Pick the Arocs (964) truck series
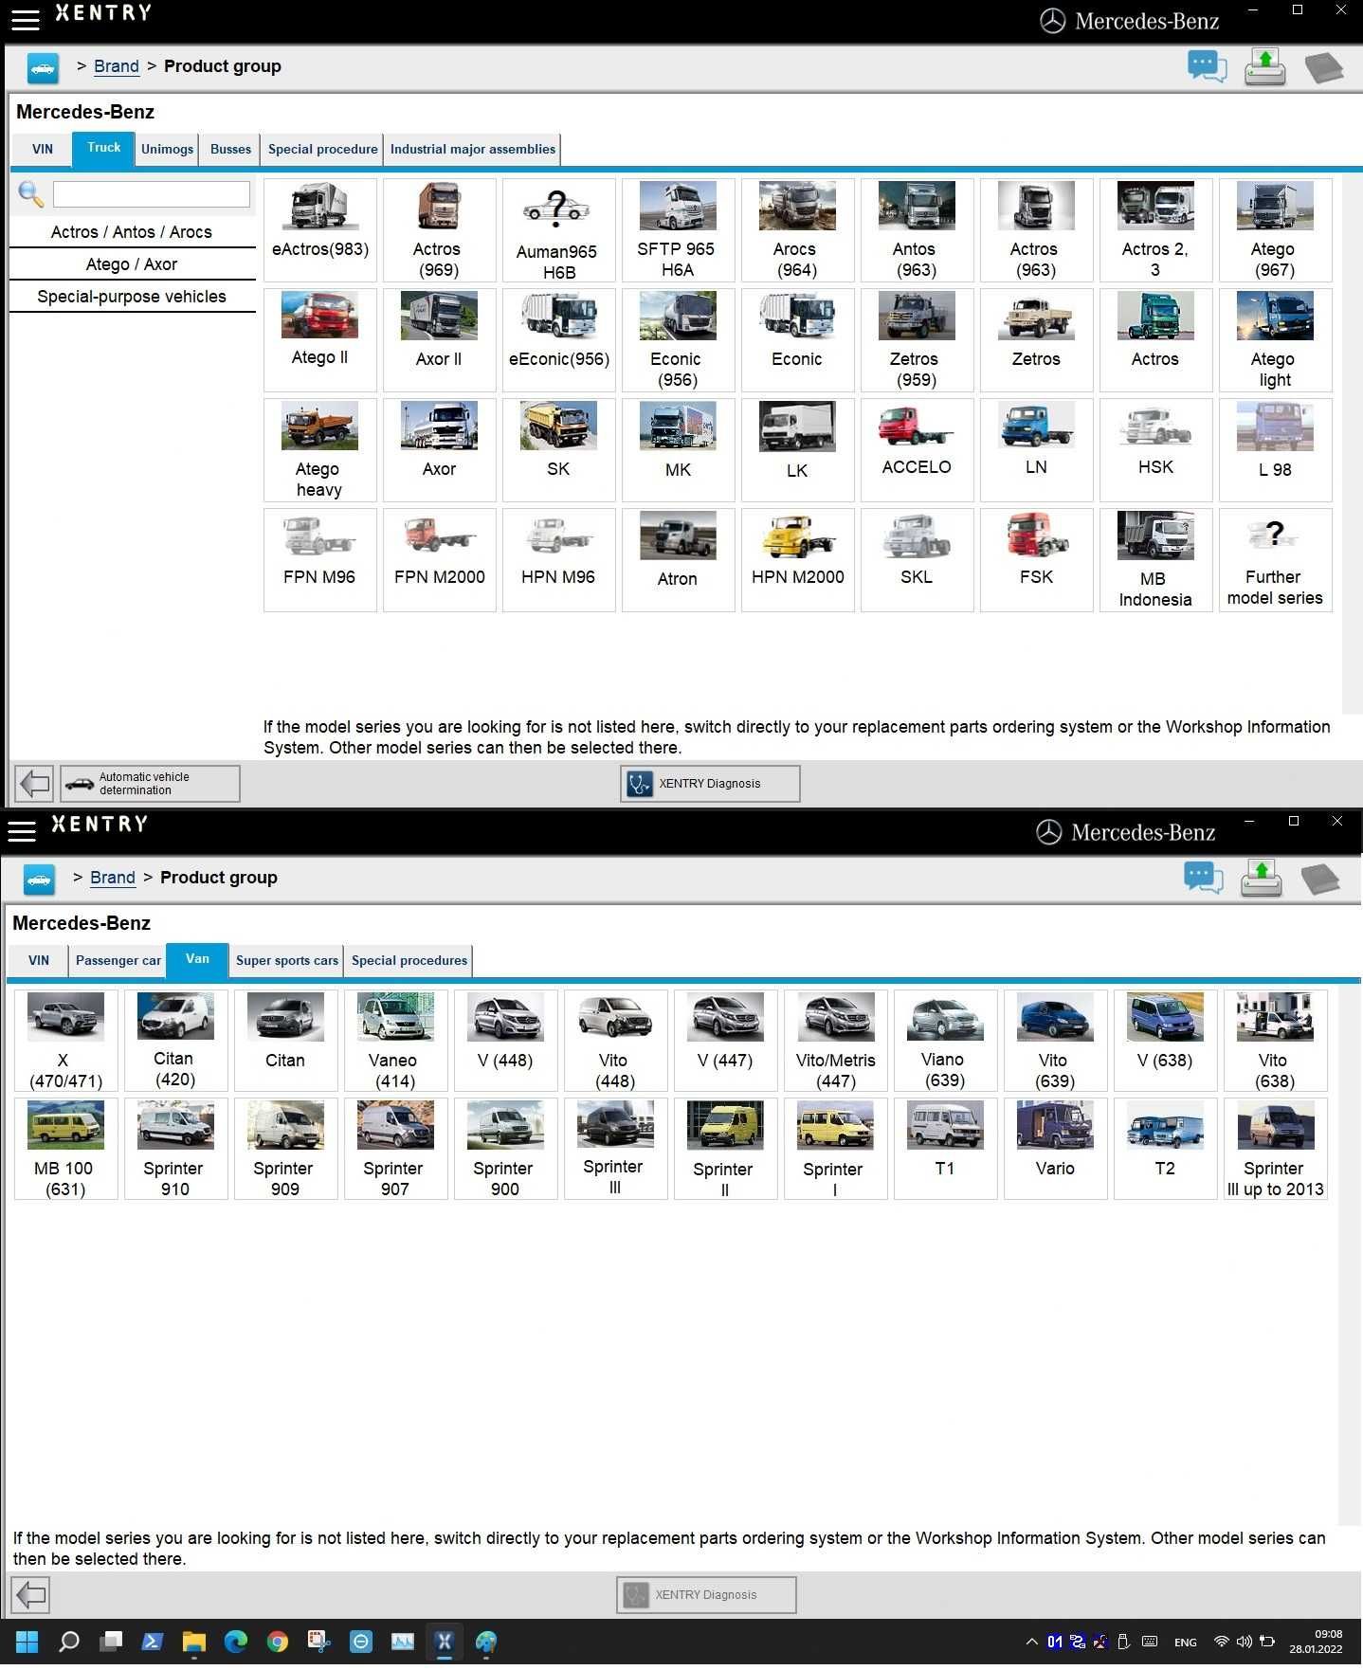1363x1670 pixels. [x=798, y=229]
